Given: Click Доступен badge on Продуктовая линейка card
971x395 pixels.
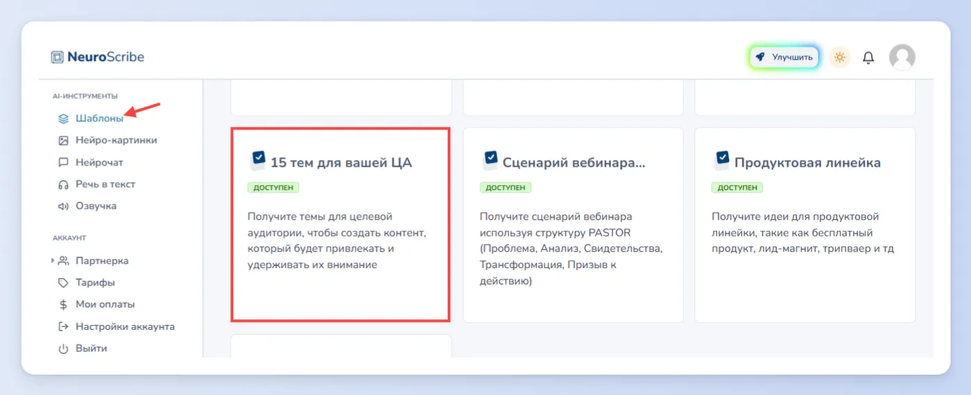Looking at the screenshot, I should [737, 188].
